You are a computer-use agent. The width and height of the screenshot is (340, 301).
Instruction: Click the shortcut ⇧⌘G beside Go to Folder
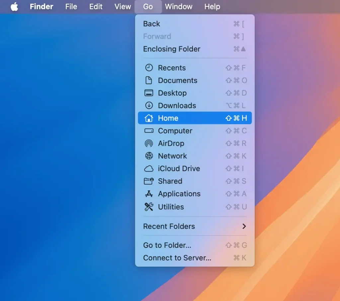236,245
